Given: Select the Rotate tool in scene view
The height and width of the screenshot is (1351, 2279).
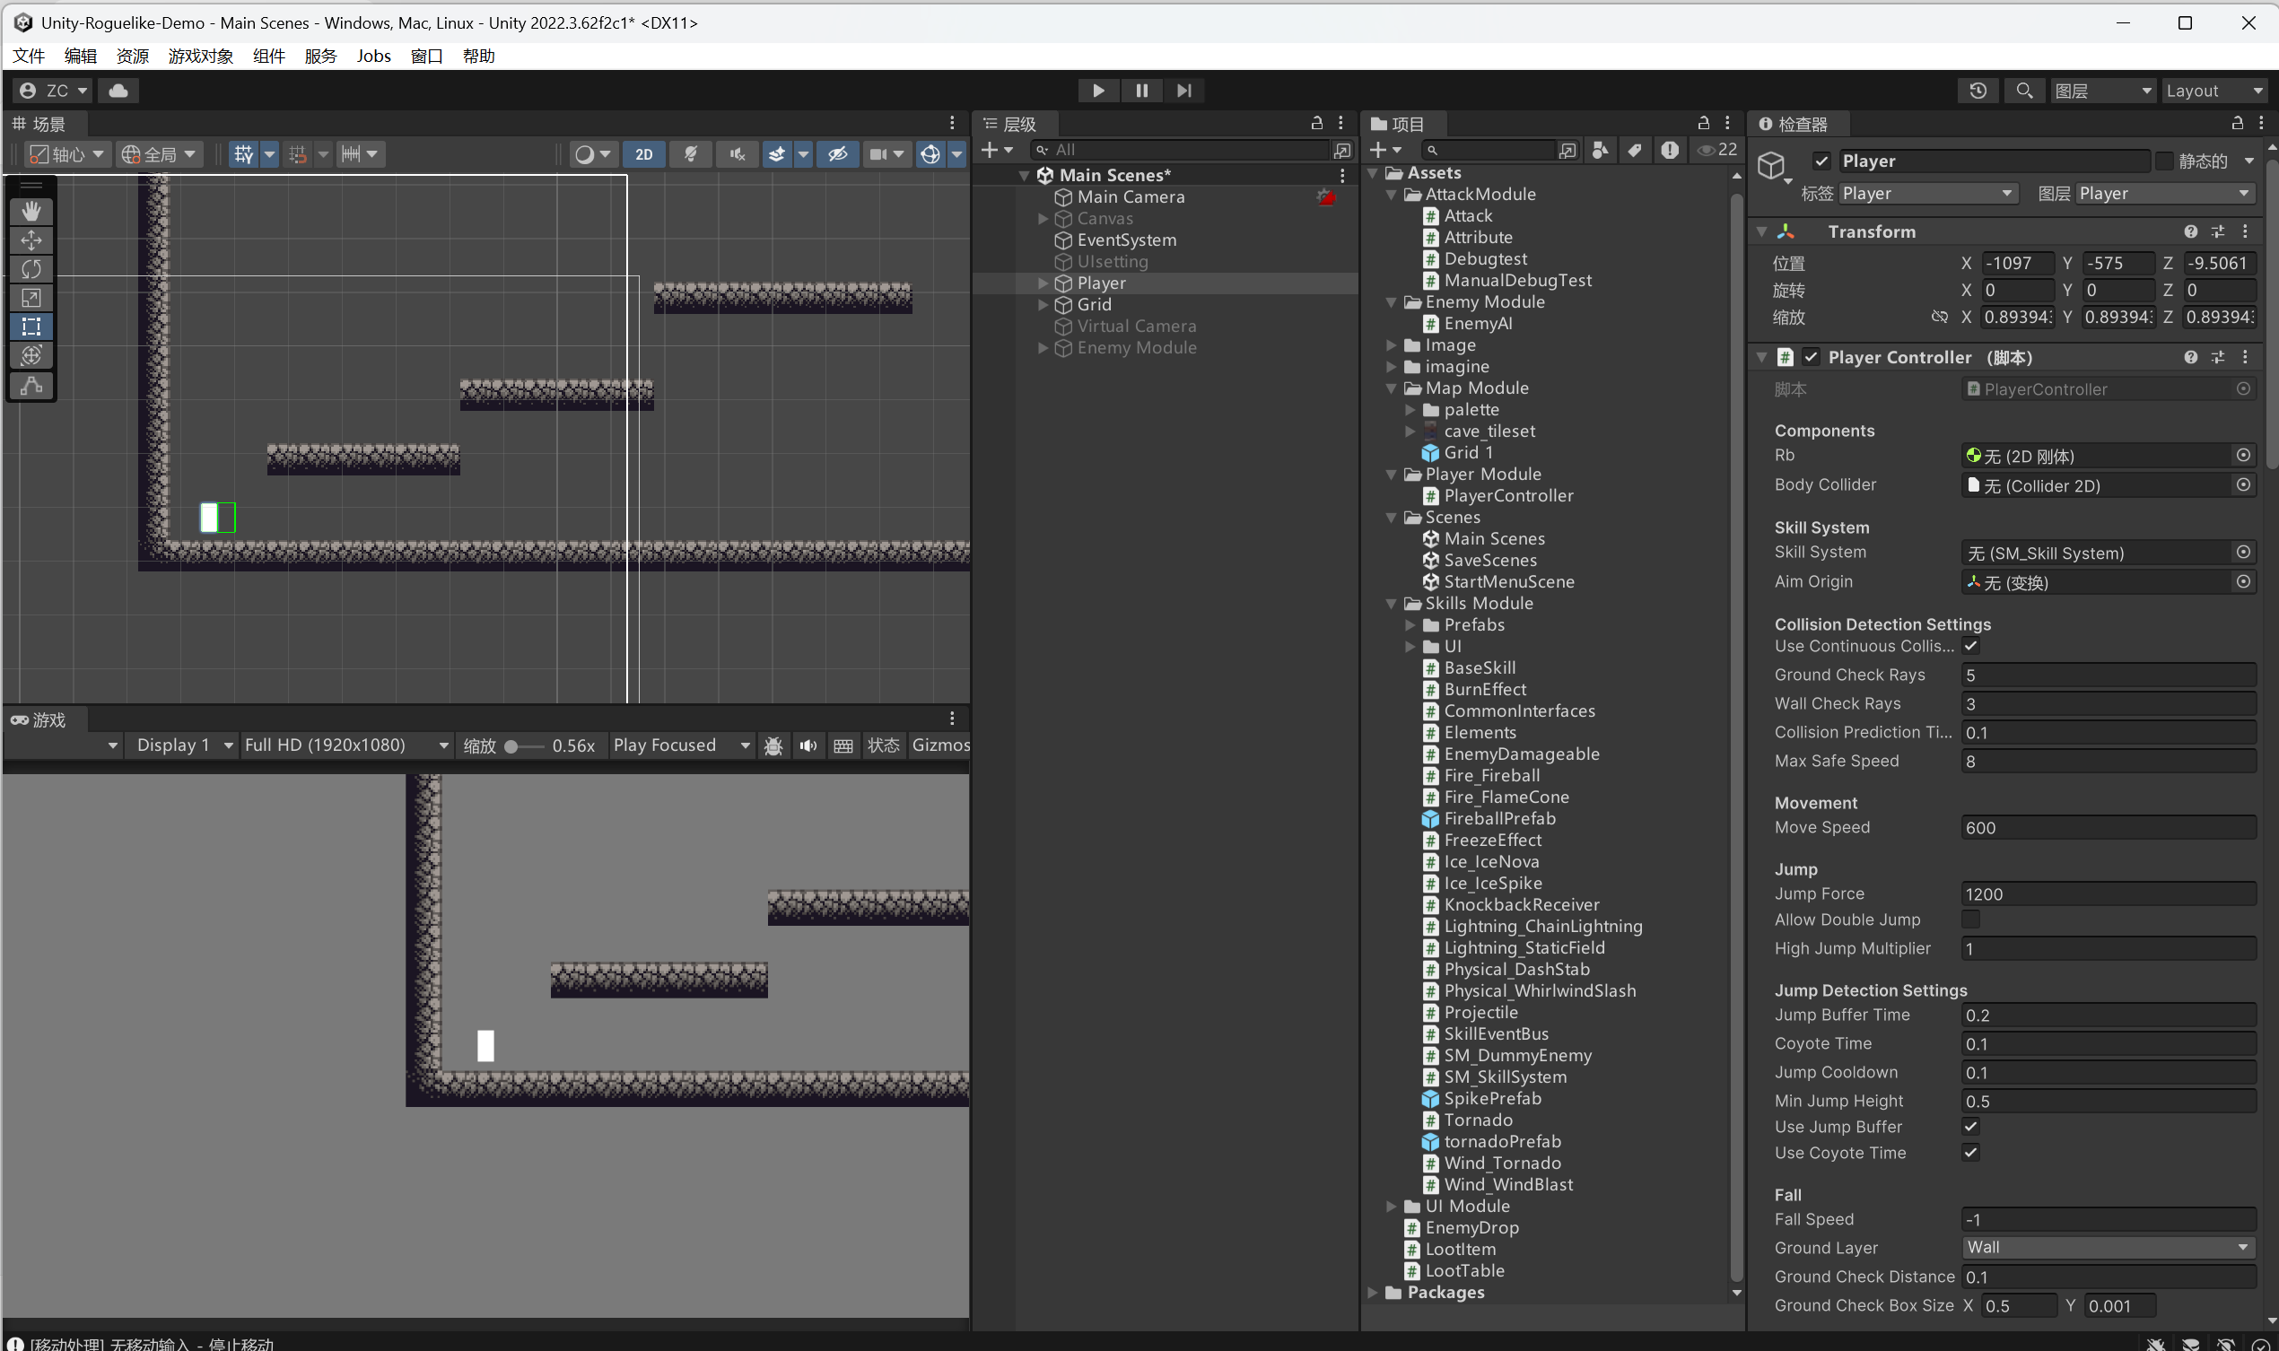Looking at the screenshot, I should (31, 269).
